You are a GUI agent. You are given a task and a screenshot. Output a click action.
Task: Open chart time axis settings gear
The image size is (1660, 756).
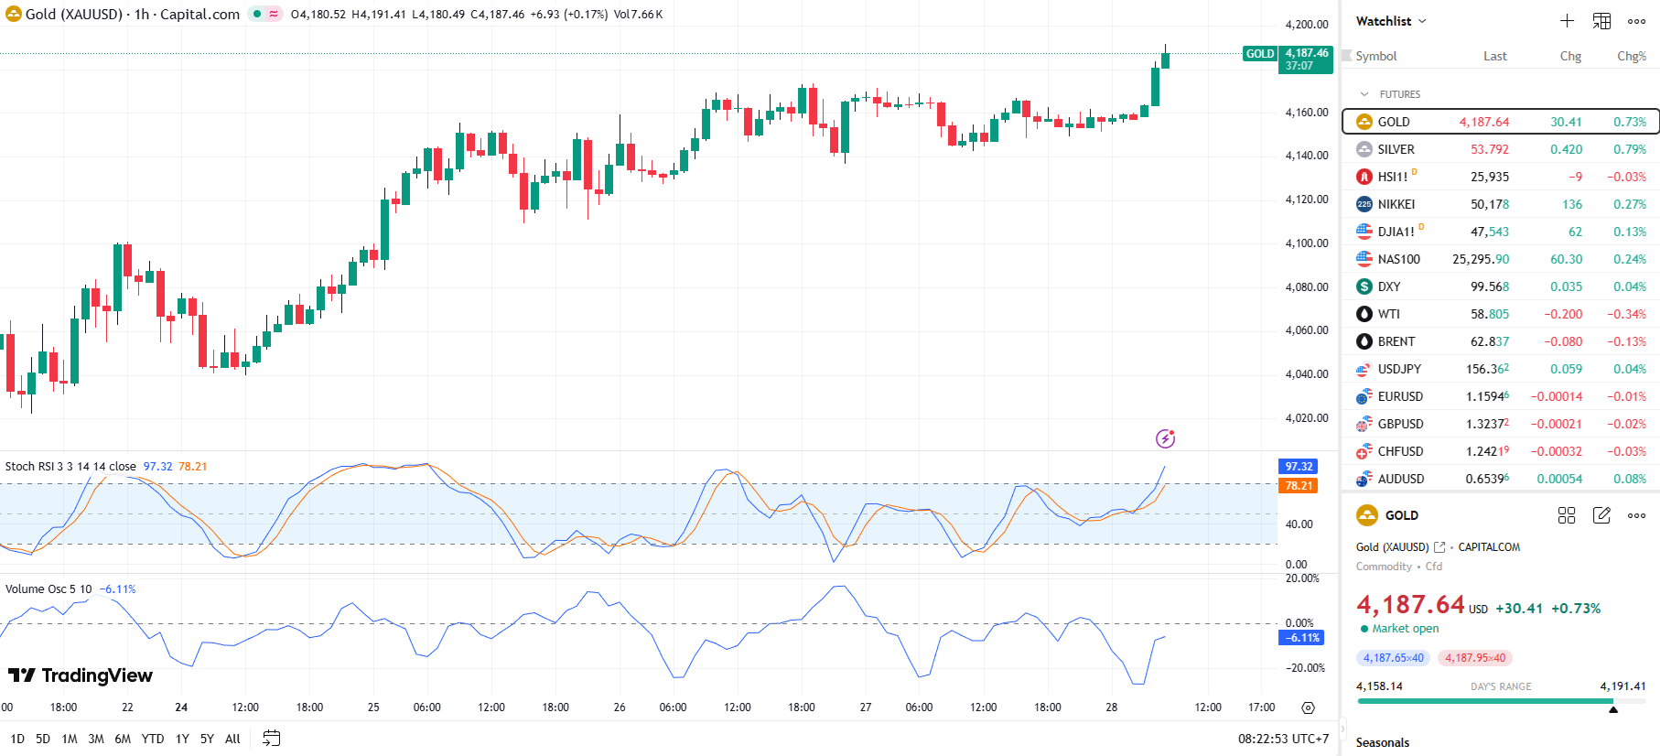click(x=1308, y=707)
